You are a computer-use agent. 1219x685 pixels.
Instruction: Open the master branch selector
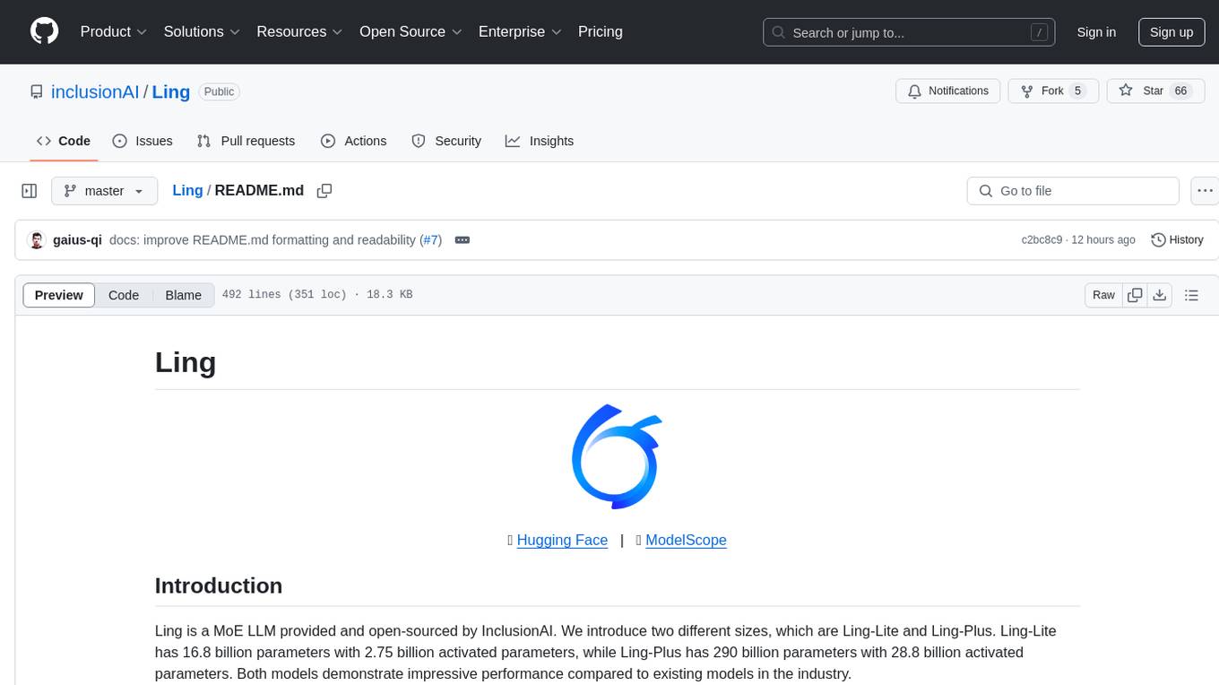(x=105, y=191)
